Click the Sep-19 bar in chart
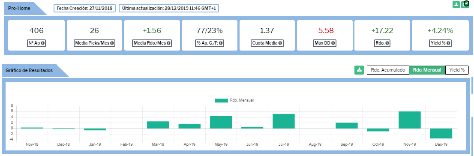This screenshot has width=474, height=156. pos(346,126)
